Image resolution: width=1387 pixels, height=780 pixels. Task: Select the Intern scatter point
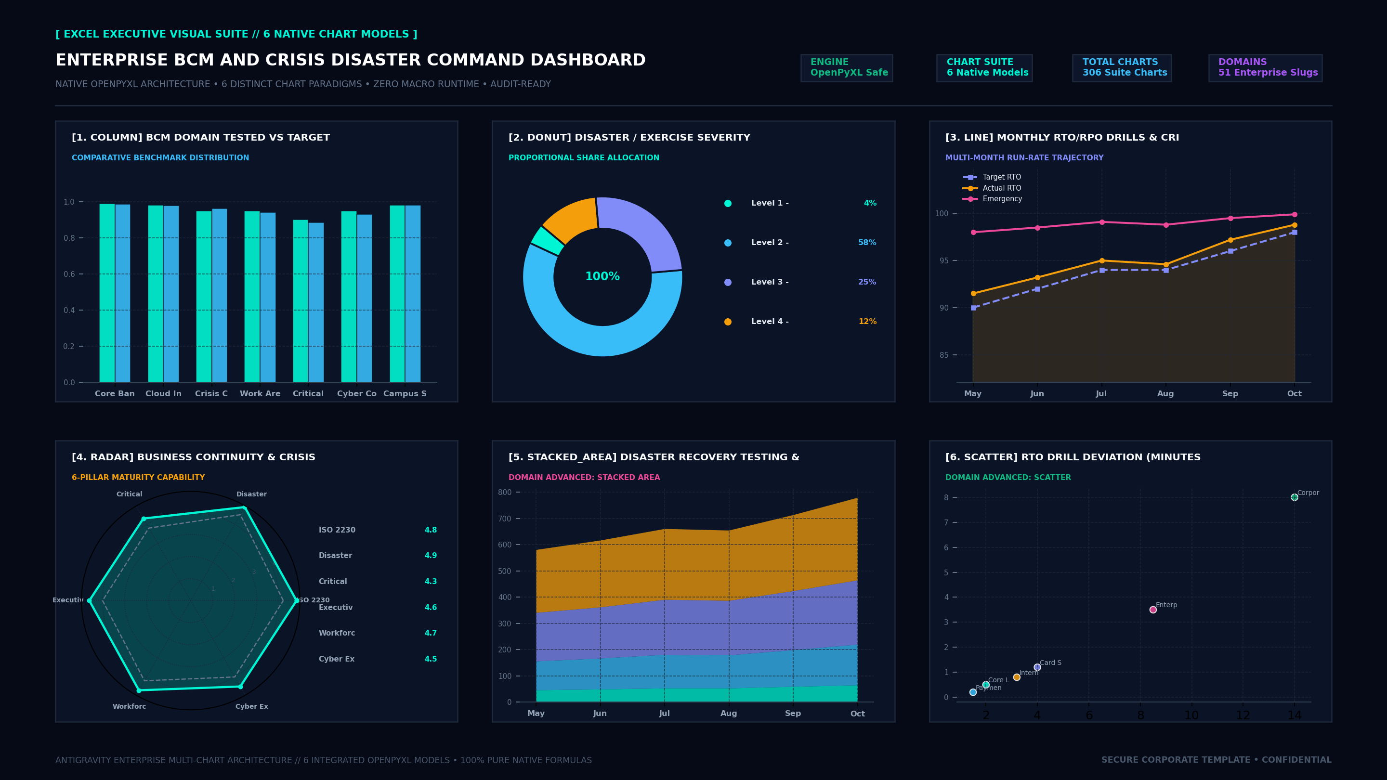[1017, 677]
